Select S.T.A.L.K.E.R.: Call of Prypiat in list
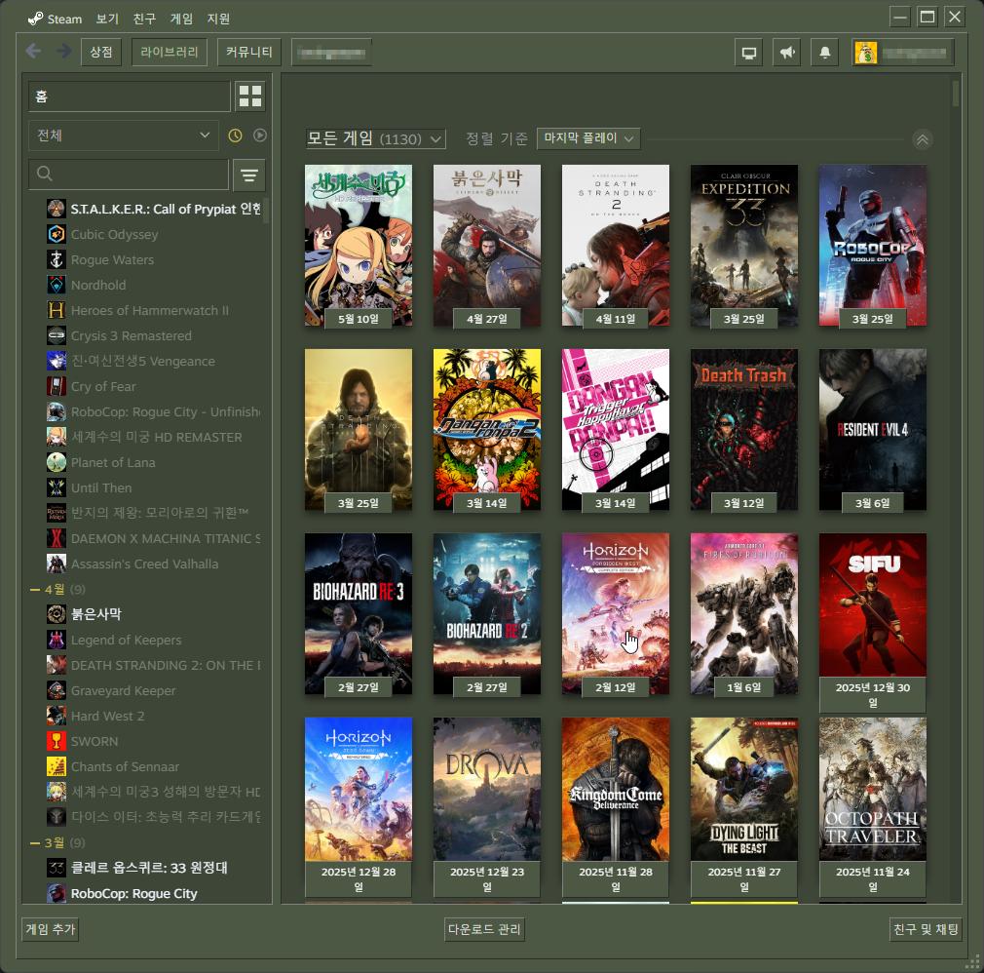Viewport: 984px width, 973px height. tap(154, 210)
